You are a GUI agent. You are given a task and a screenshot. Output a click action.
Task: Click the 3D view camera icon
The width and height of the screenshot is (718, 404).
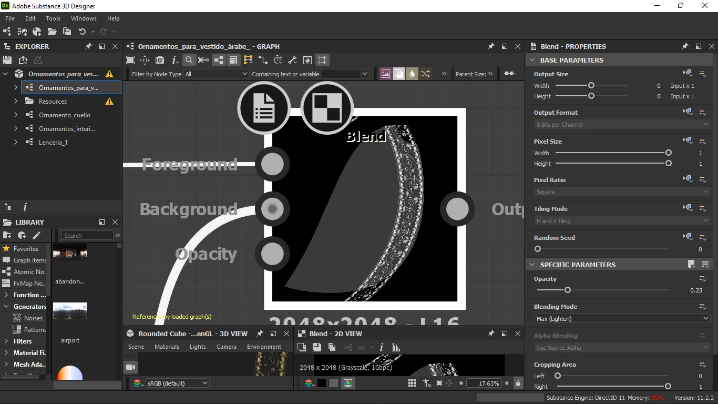pos(131,367)
